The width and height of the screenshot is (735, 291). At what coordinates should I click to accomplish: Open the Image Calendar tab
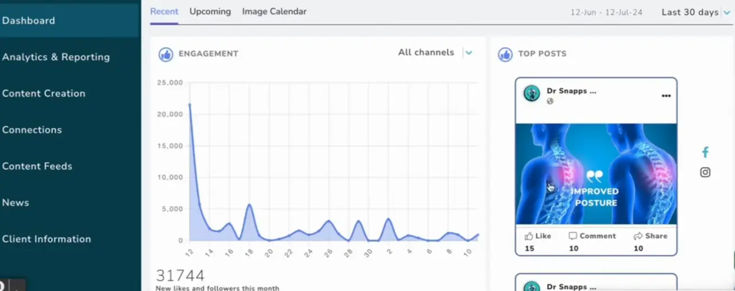point(274,12)
